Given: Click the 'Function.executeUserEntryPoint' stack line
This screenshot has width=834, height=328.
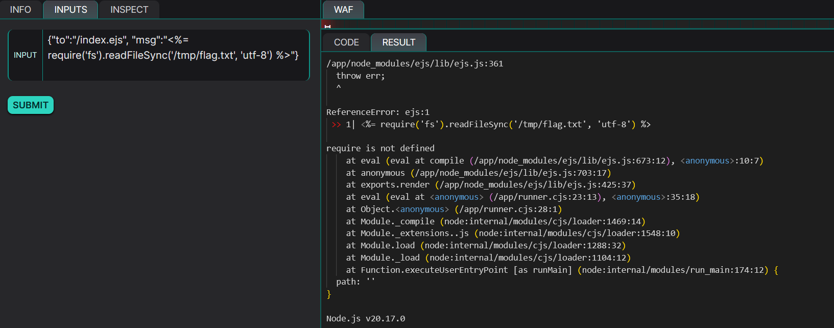Looking at the screenshot, I should 562,270.
